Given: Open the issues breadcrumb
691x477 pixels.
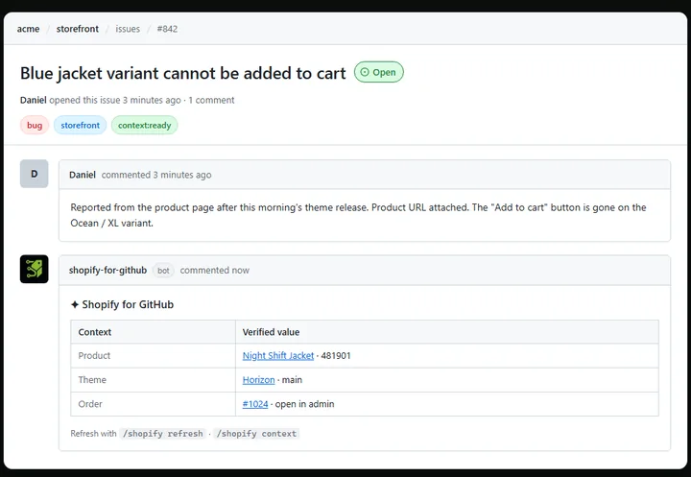Looking at the screenshot, I should coord(128,29).
